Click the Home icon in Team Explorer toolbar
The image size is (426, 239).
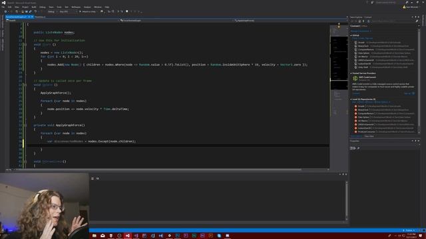tap(359, 21)
